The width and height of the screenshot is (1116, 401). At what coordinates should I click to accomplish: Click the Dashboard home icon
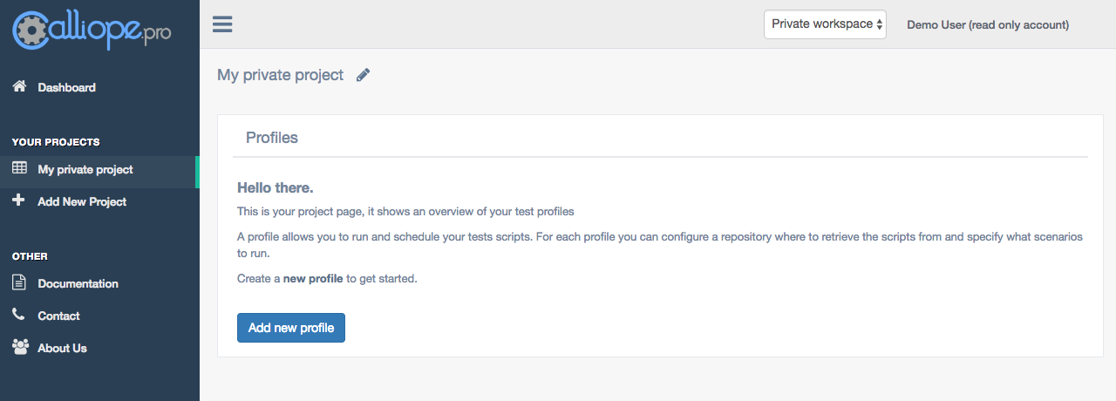[19, 86]
